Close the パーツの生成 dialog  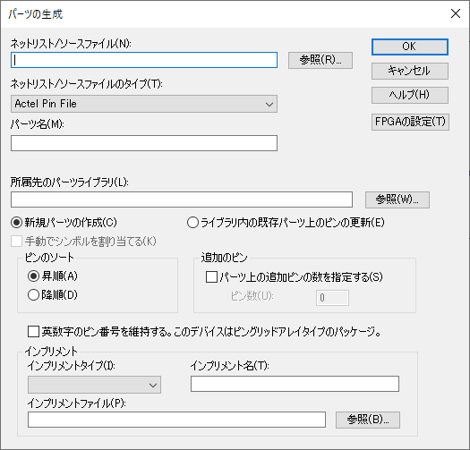pyautogui.click(x=456, y=13)
